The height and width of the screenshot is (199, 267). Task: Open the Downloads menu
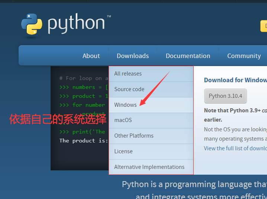133,56
